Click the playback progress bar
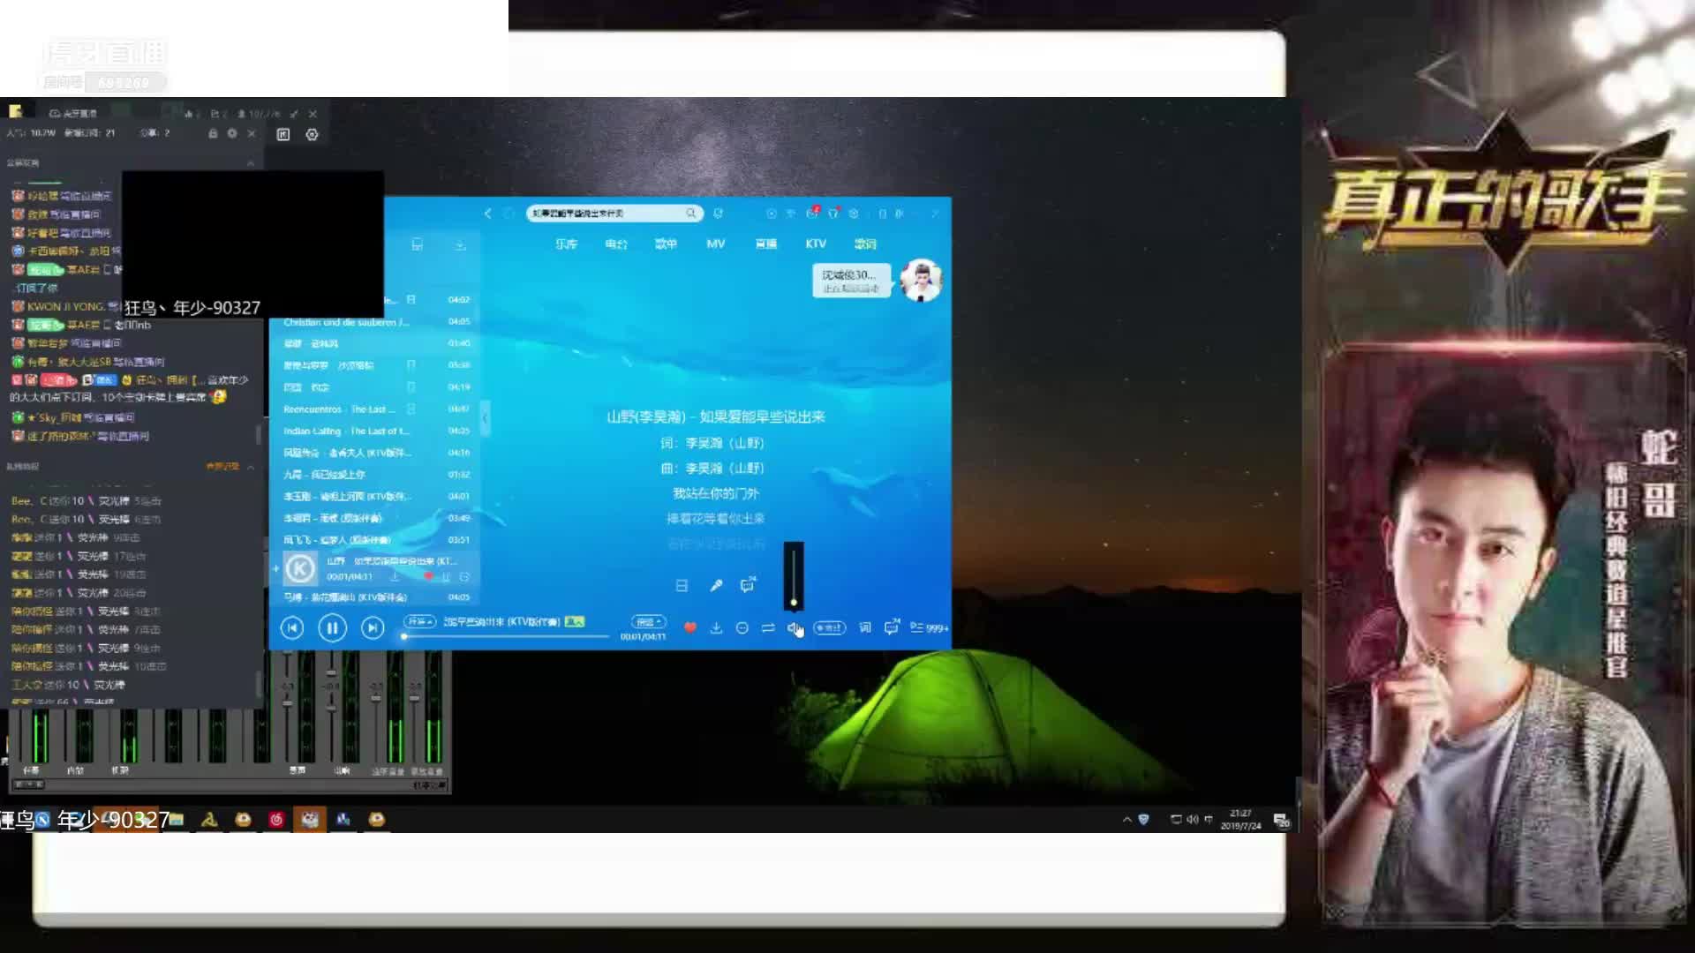 point(506,636)
